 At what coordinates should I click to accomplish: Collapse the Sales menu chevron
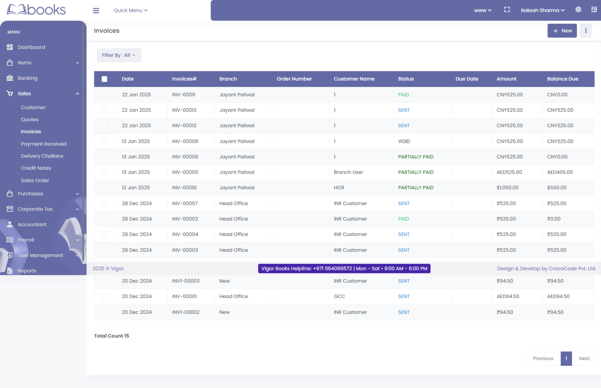(x=77, y=94)
